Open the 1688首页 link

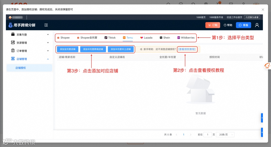pyautogui.click(x=201, y=17)
